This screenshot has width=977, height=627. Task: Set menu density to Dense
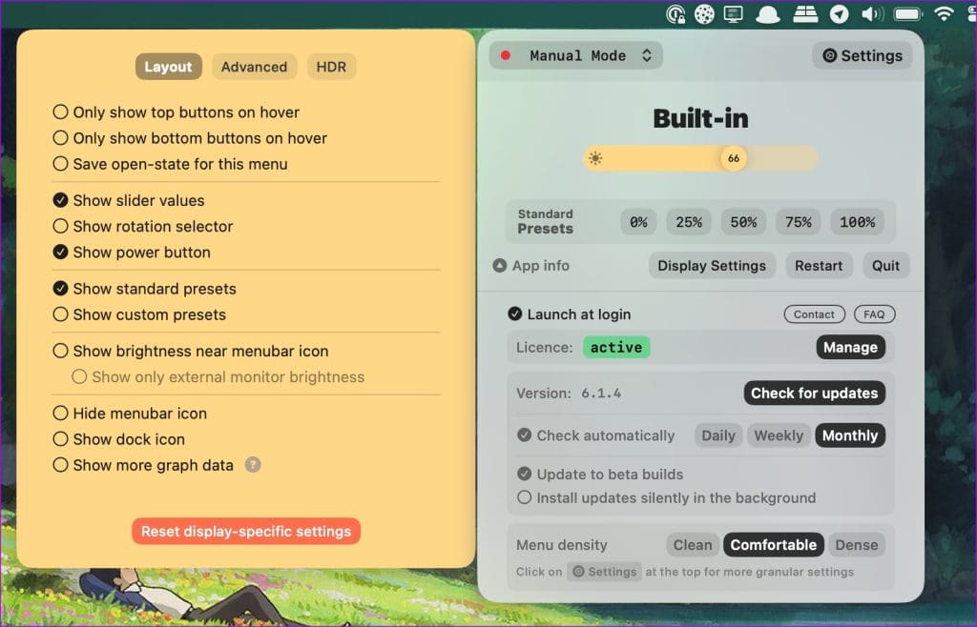[856, 545]
